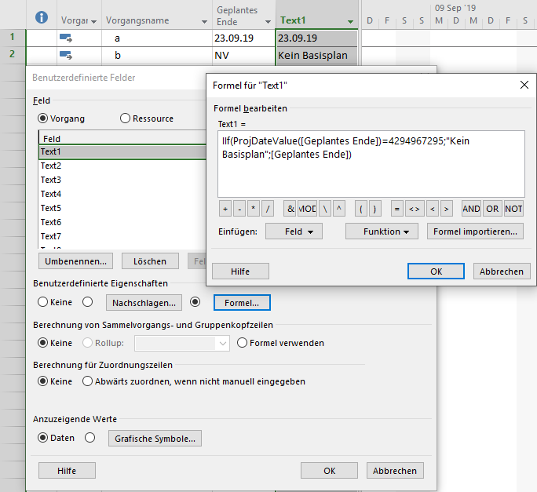537x492 pixels.
Task: Select Text5 in the field list
Action: 51,208
